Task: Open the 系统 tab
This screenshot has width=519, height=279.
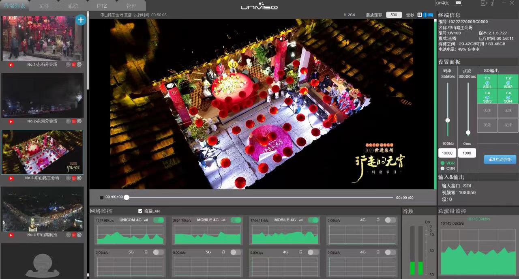Action: click(73, 6)
